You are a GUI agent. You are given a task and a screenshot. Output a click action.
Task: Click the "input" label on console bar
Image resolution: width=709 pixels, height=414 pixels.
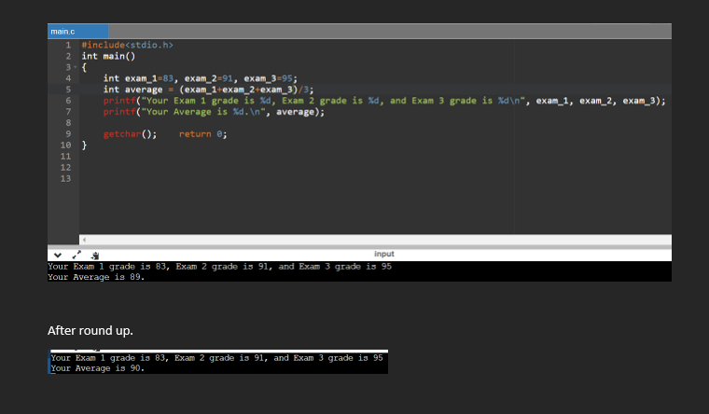(x=384, y=254)
